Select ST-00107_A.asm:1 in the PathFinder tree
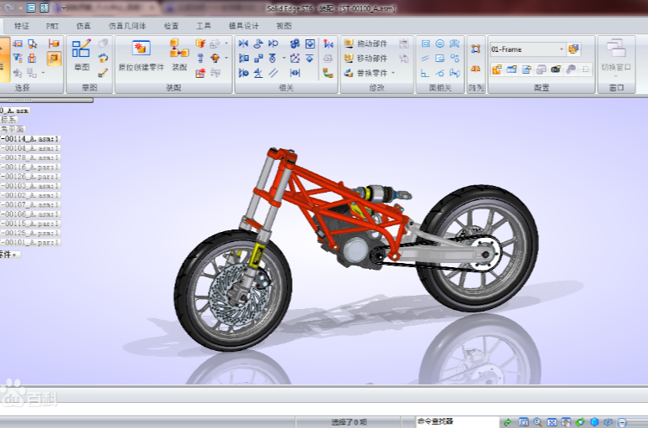This screenshot has width=648, height=428. tap(30, 204)
